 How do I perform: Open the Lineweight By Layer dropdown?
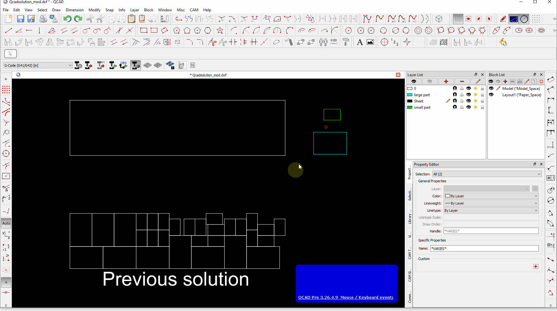491,203
